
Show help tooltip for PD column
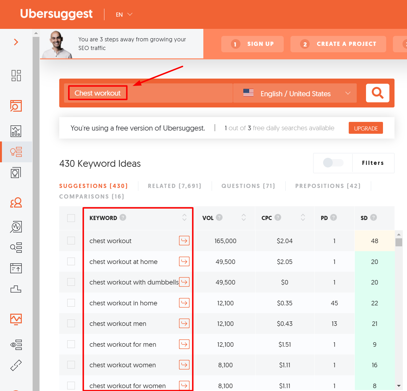point(333,217)
